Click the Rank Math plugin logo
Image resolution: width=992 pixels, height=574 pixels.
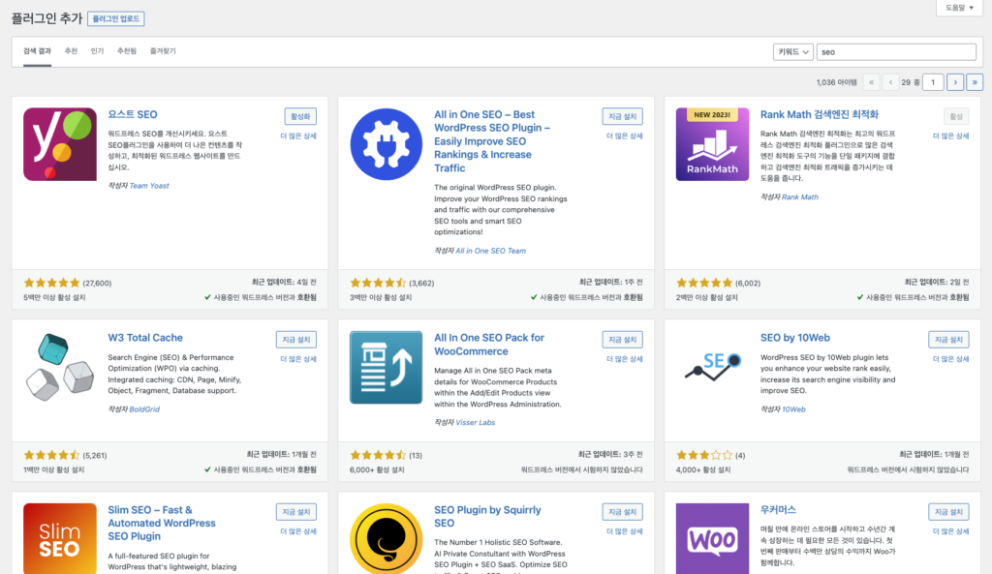tap(712, 144)
